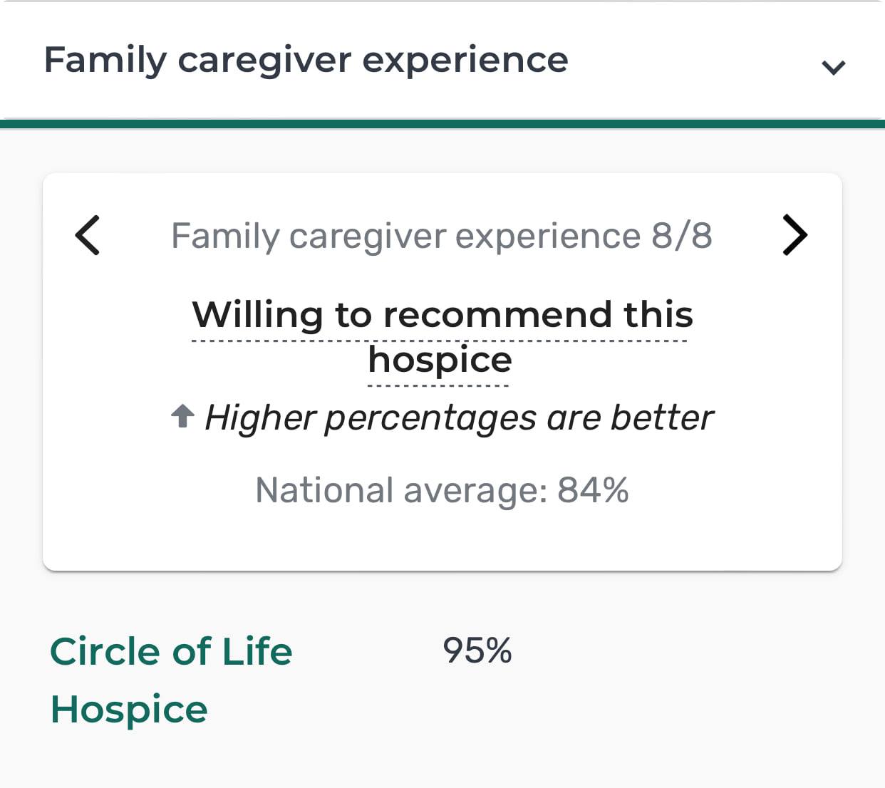The height and width of the screenshot is (788, 885).
Task: Open the 'Willing to recommend this' definition link
Action: point(442,314)
